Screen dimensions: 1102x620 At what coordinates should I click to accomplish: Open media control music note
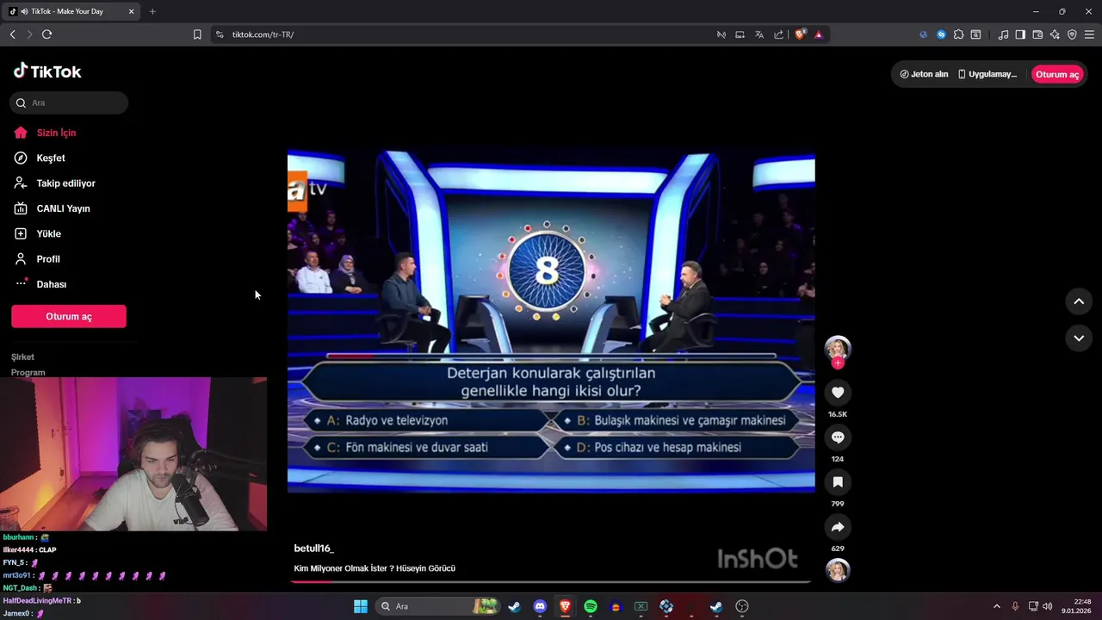1003,34
